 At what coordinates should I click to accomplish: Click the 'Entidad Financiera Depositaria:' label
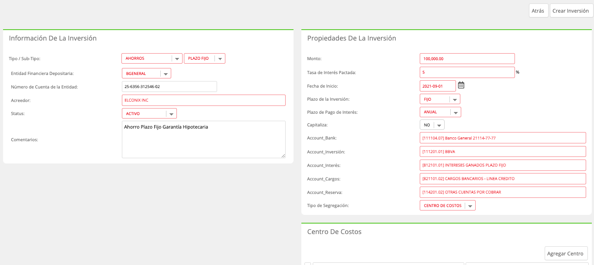pos(42,73)
